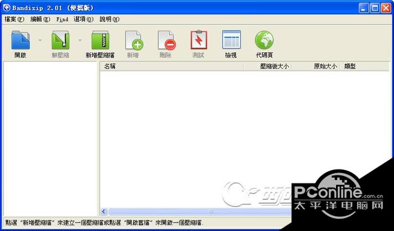
Task: Expand the dropdown arrow beside 開啟
Action: tap(40, 40)
